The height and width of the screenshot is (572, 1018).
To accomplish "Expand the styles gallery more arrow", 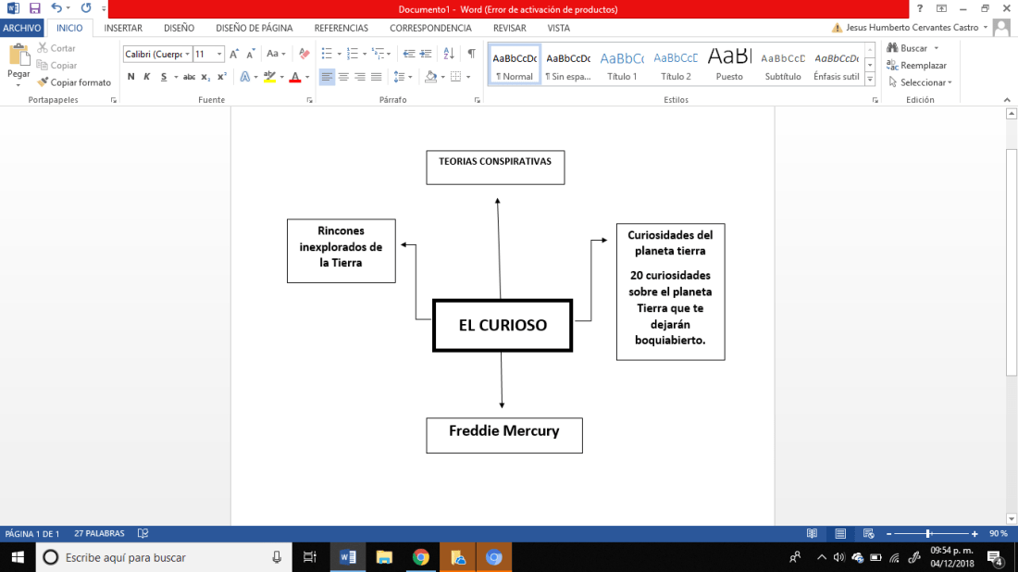I will 870,81.
